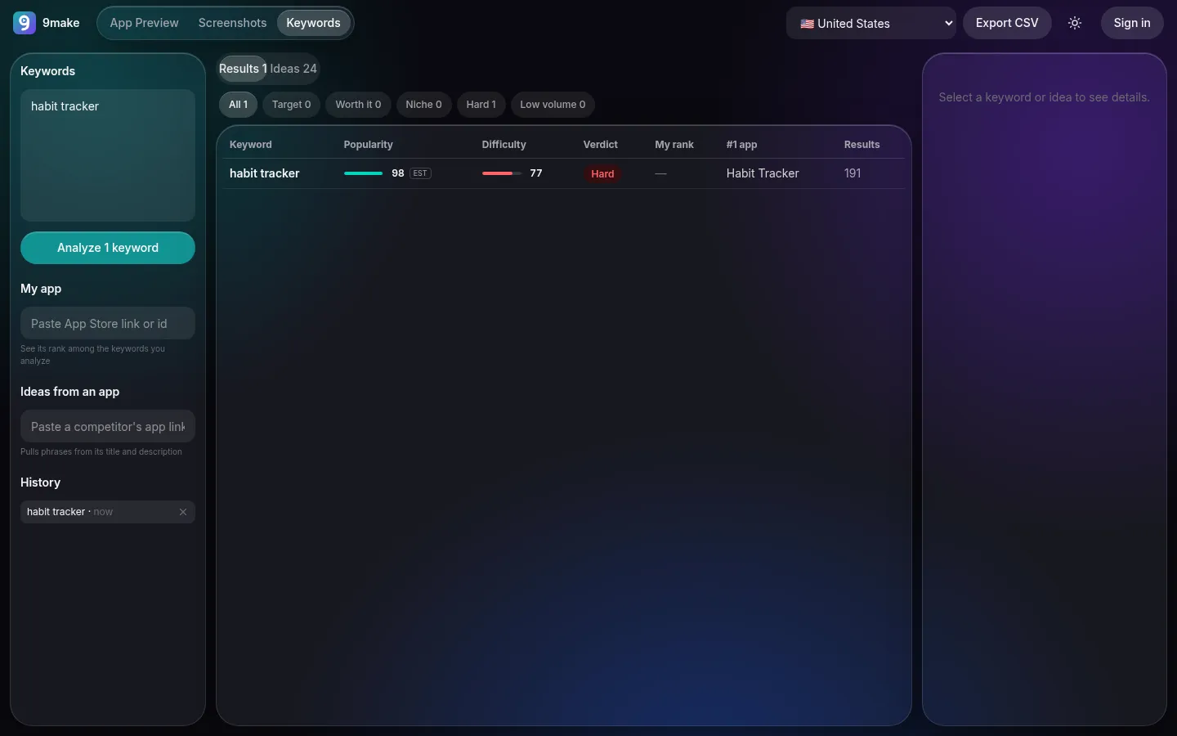
Task: Sort by My rank column header
Action: pyautogui.click(x=674, y=145)
